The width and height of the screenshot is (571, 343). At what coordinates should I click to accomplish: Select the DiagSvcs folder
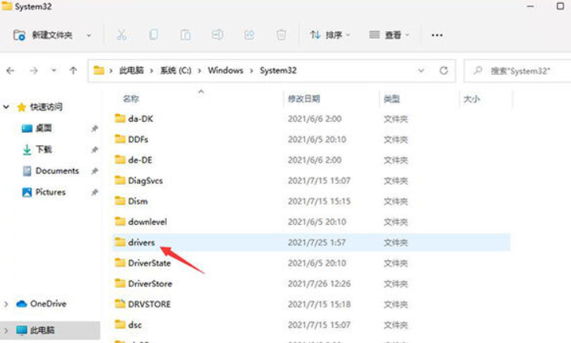pos(146,181)
